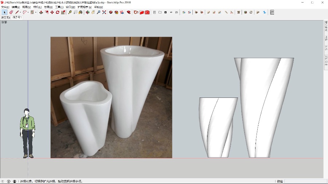
Task: Expand the Line tool dropdown arrow
Action: (20, 12)
